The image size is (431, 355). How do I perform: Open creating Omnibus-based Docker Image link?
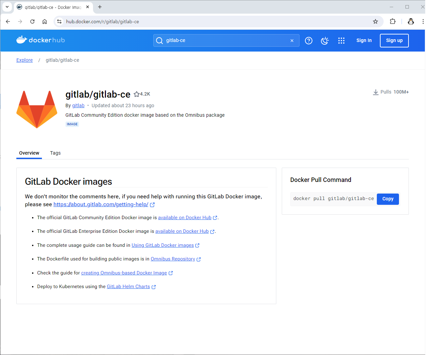tap(124, 273)
